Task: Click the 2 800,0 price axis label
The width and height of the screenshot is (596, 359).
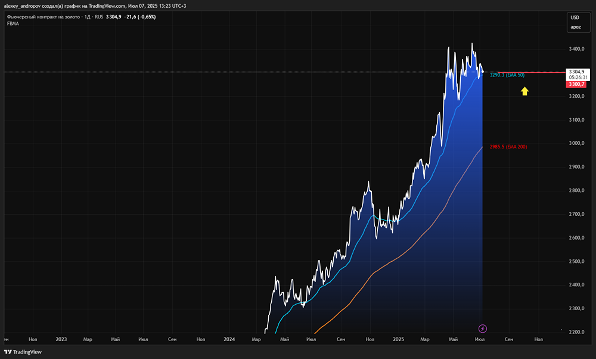Action: click(576, 190)
